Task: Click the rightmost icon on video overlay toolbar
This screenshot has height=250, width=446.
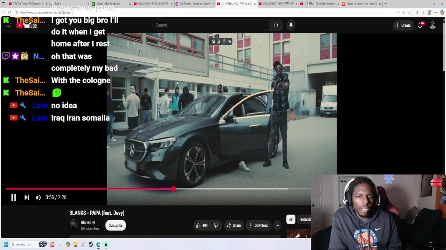Action: click(x=229, y=41)
